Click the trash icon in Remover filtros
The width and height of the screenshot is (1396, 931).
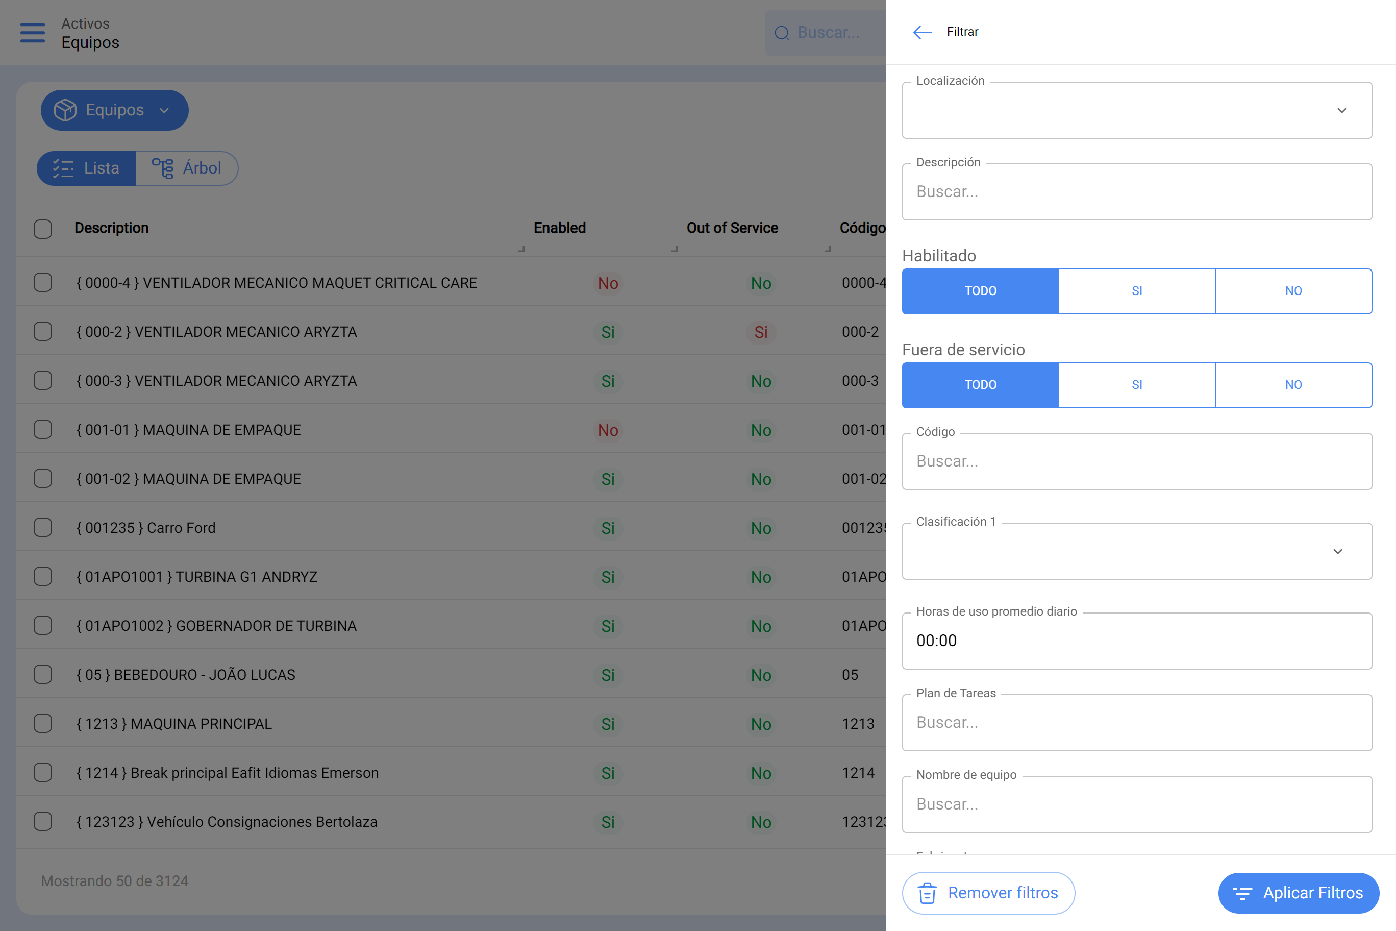pyautogui.click(x=927, y=893)
